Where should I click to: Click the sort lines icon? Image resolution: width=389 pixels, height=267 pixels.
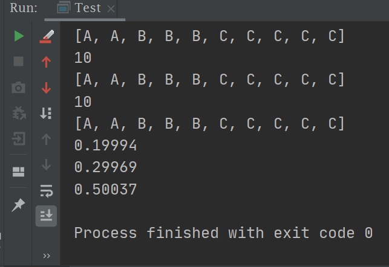point(47,114)
